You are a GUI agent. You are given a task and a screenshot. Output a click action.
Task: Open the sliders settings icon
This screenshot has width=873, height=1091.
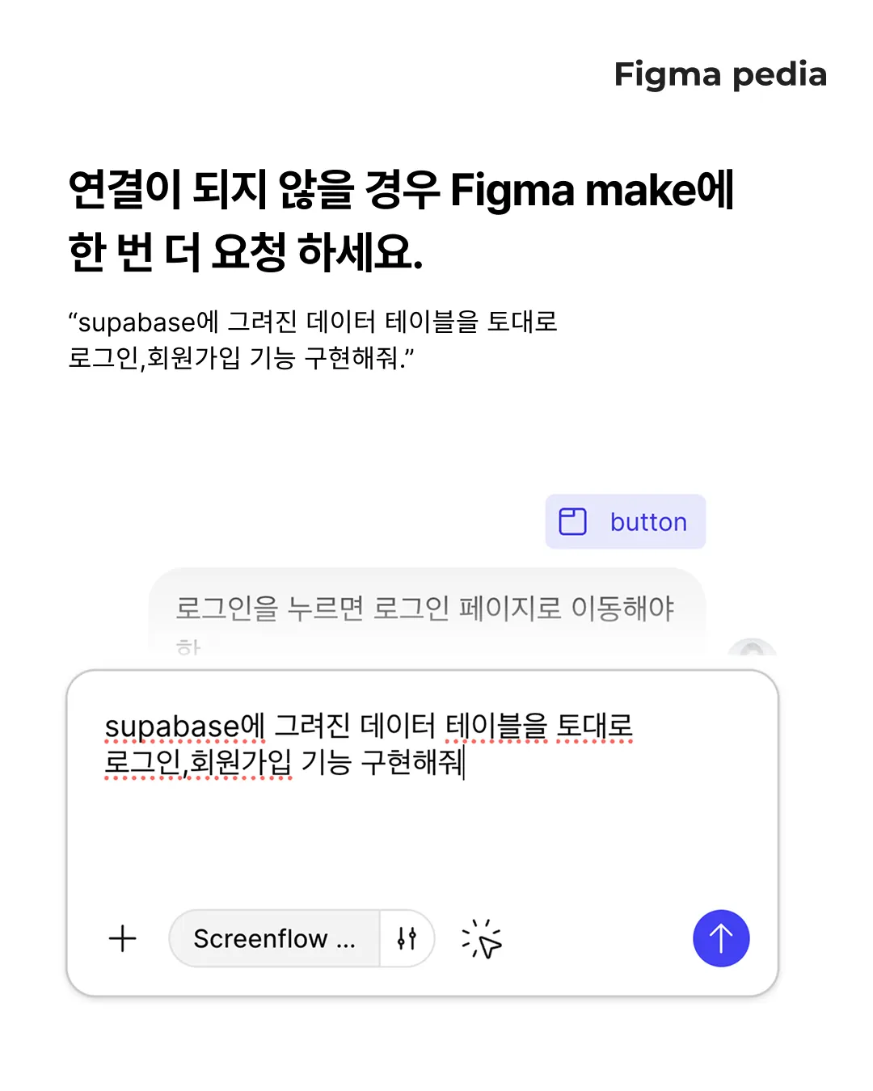(407, 938)
